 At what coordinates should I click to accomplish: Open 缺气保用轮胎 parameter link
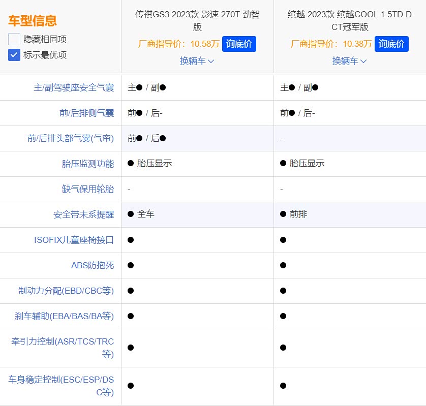click(x=88, y=189)
